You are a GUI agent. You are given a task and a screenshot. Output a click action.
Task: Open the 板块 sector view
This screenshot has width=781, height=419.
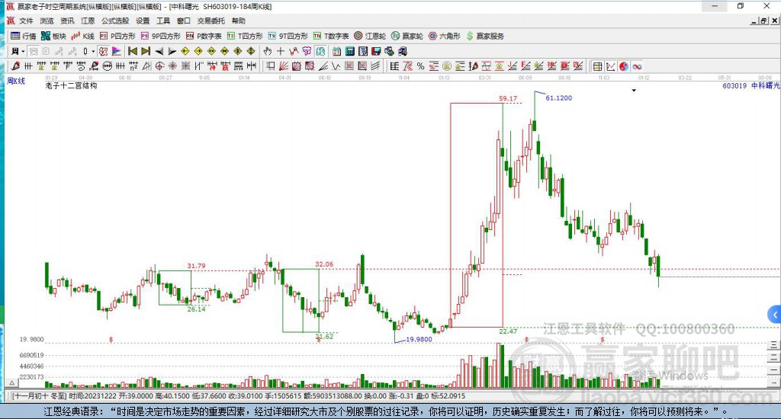53,36
